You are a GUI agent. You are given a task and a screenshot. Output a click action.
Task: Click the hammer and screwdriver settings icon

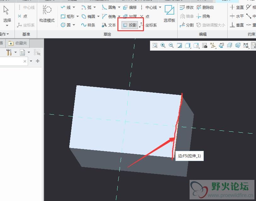(9, 52)
